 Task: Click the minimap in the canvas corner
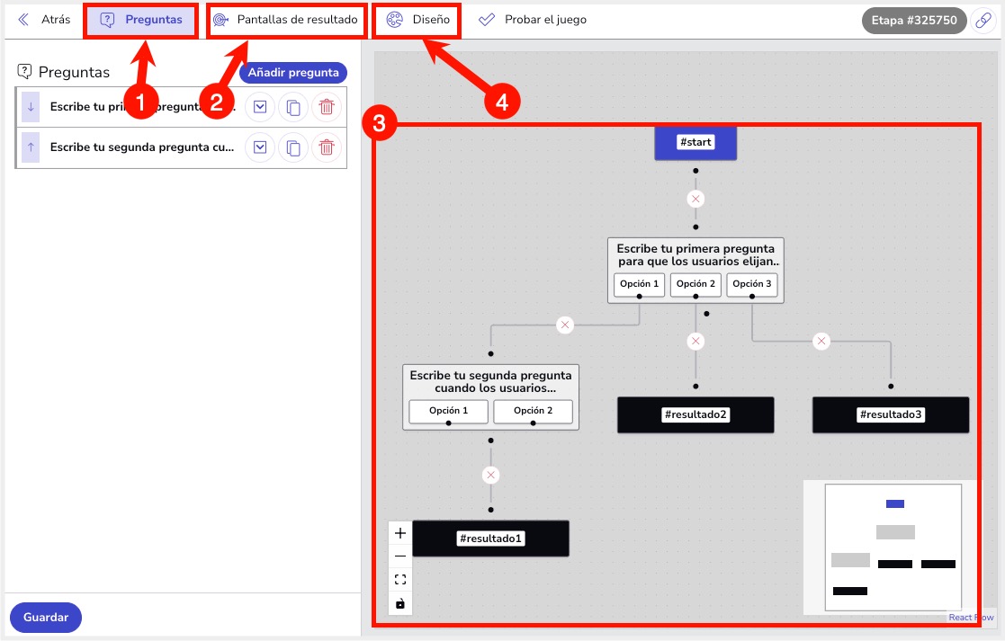click(x=893, y=547)
